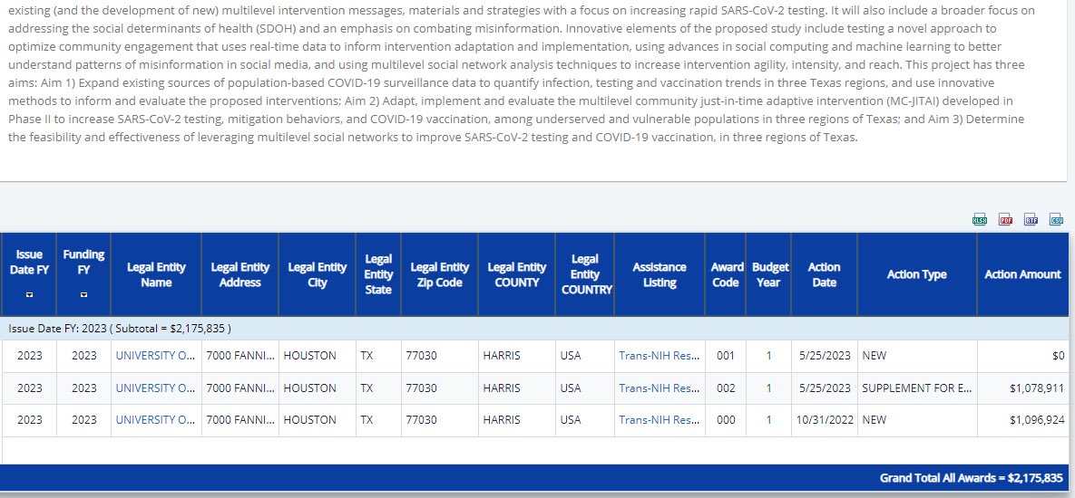Open UNIVERSITY O... link in award 002 row

(155, 388)
